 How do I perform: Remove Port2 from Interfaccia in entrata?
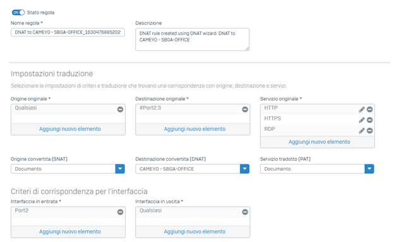[x=120, y=212]
